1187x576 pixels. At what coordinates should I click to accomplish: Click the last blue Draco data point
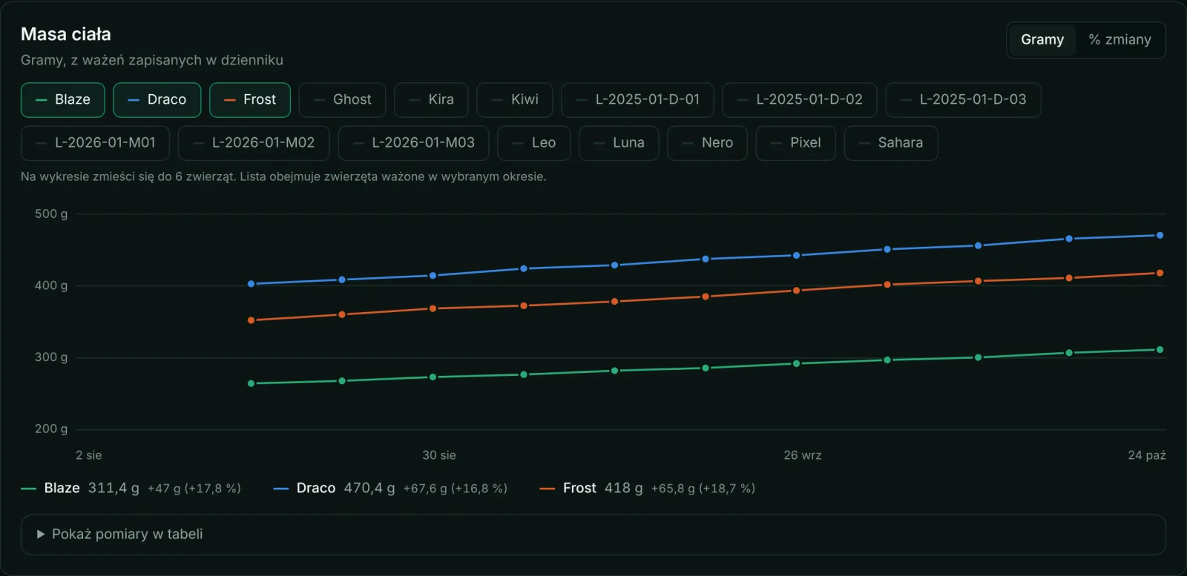[1160, 236]
